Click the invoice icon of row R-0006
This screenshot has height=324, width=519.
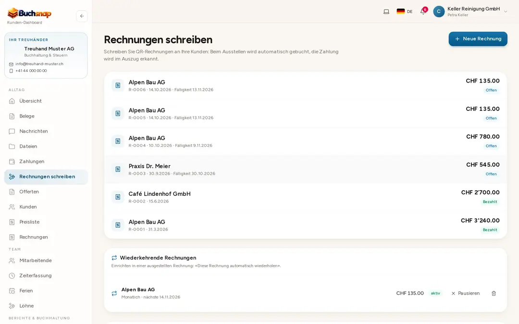point(118,85)
